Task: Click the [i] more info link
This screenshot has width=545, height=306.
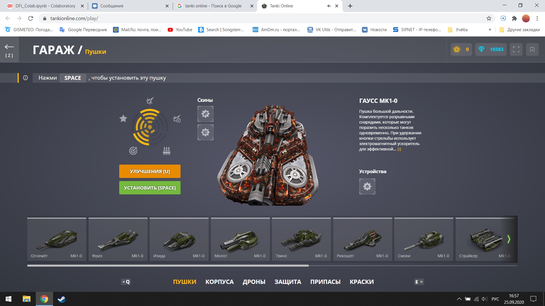Action: click(399, 149)
